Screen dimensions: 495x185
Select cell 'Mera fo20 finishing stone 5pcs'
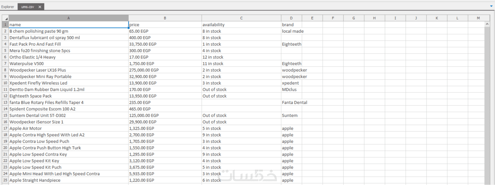tap(68, 51)
